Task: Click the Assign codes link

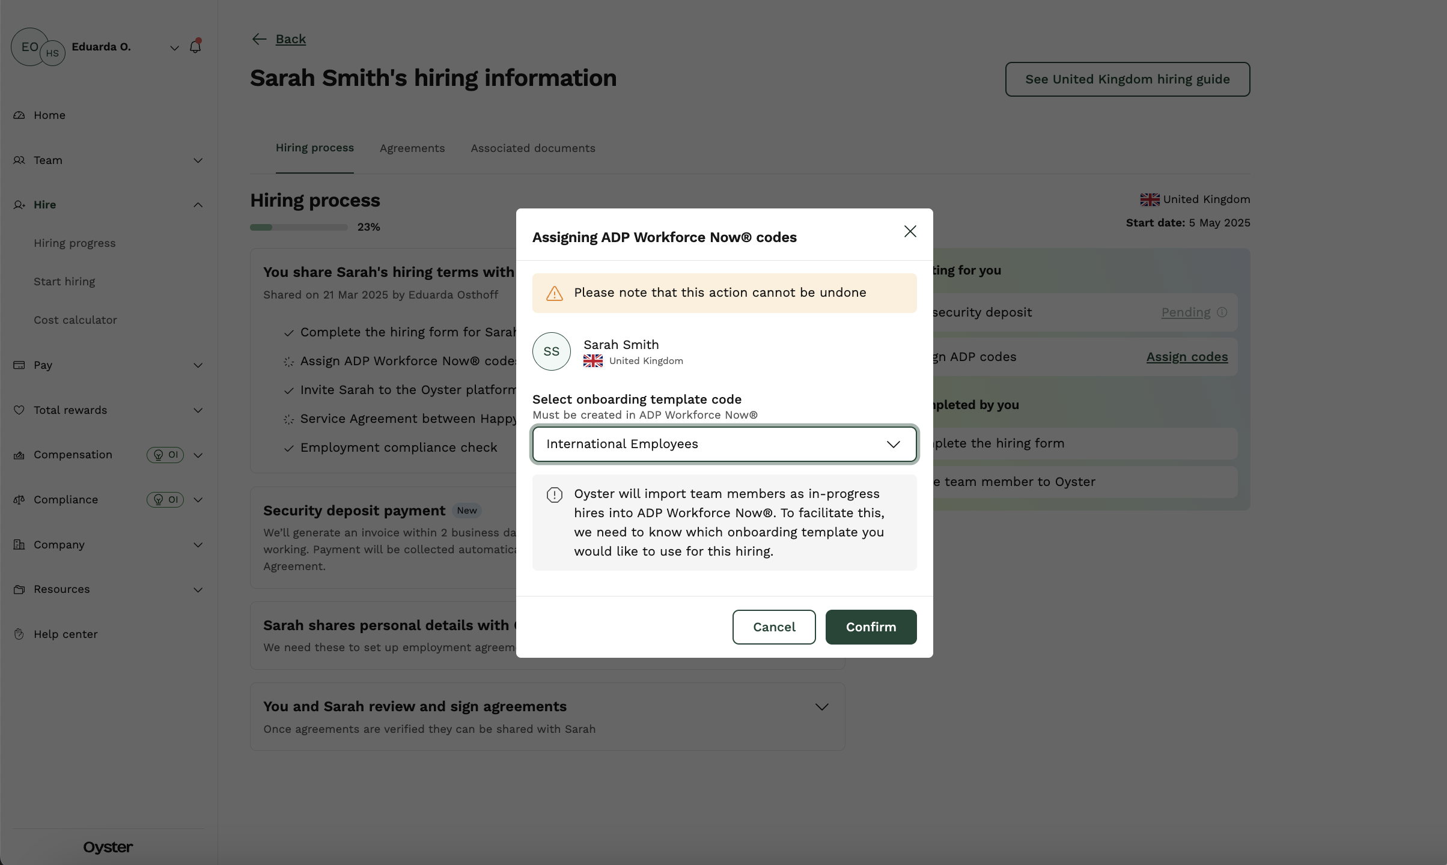Action: coord(1186,357)
